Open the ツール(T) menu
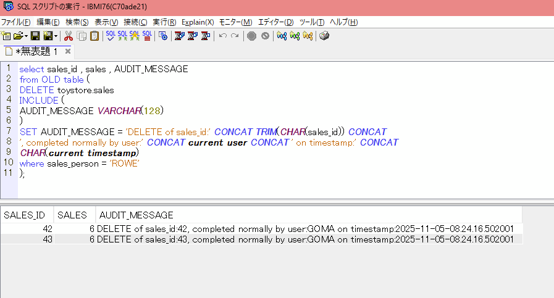Image resolution: width=554 pixels, height=298 pixels. click(x=312, y=22)
